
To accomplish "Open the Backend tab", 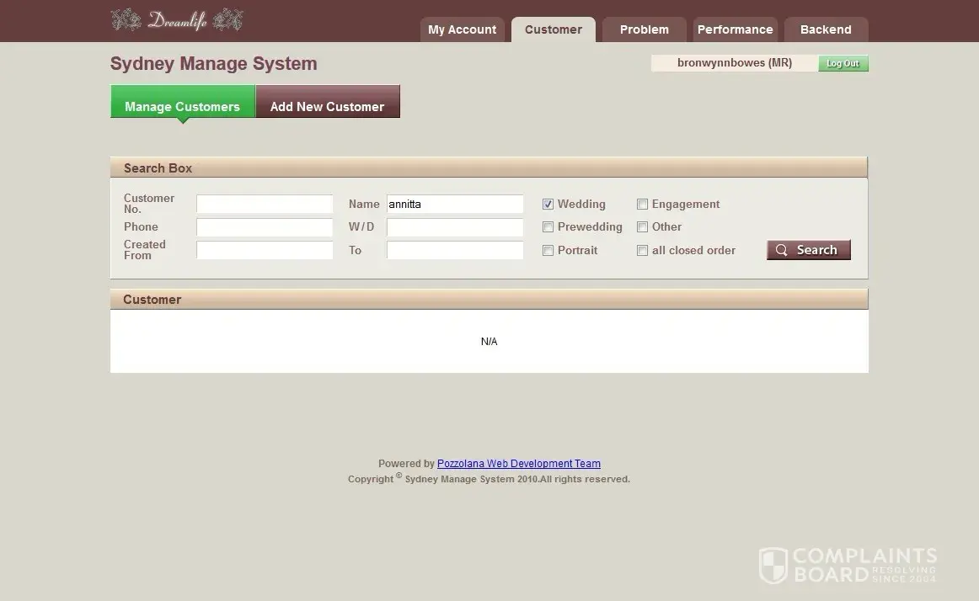I will [825, 29].
